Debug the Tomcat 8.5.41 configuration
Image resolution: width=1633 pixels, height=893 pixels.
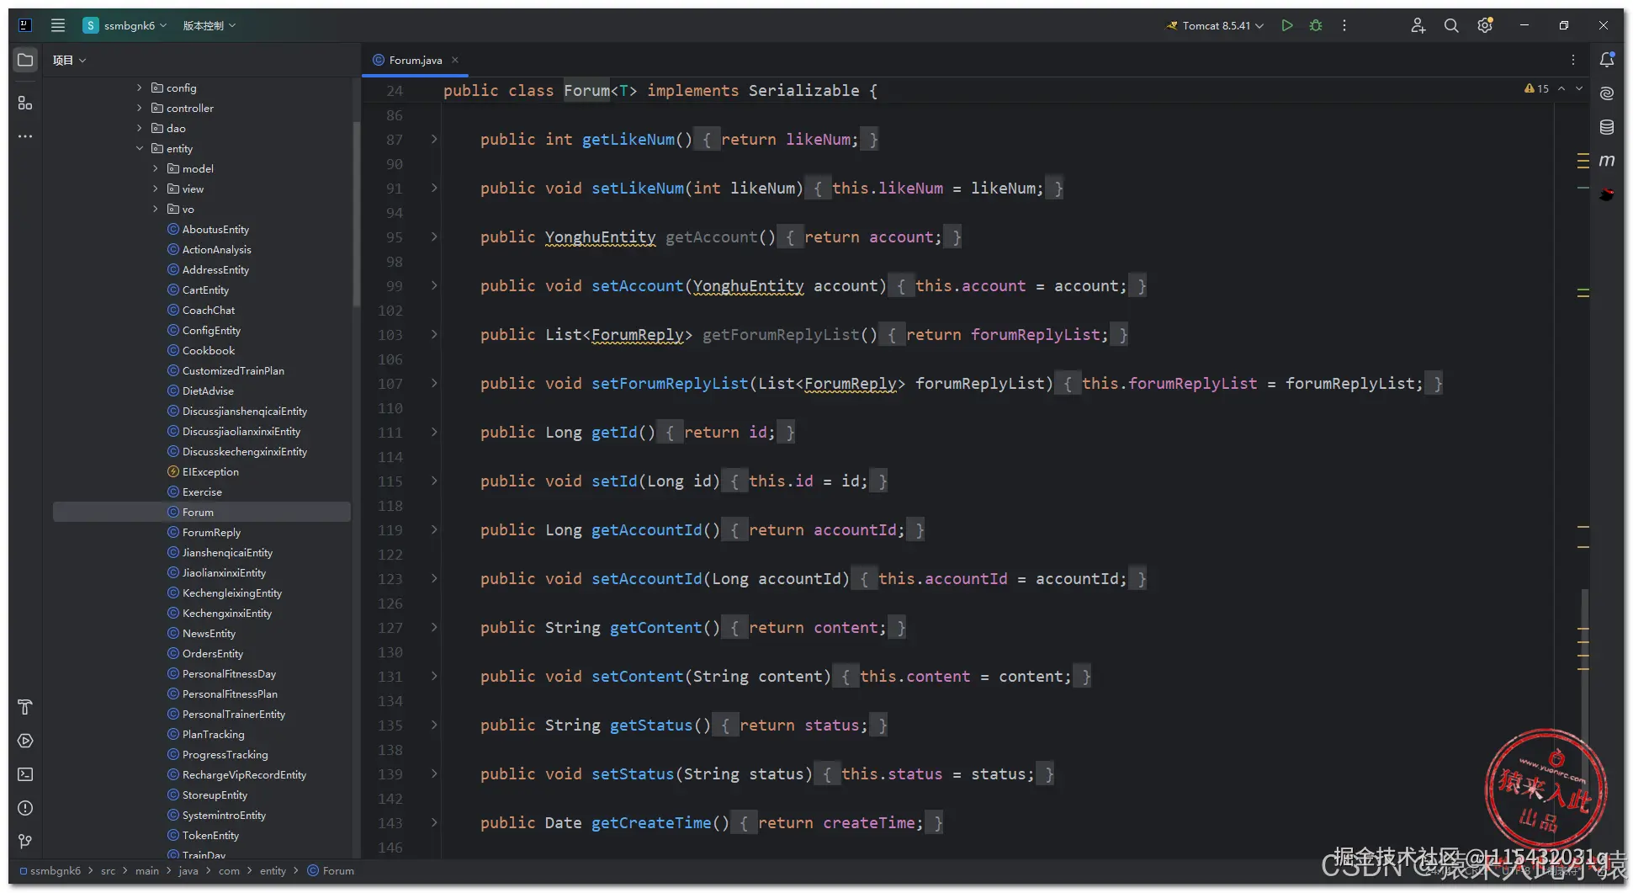click(1316, 25)
